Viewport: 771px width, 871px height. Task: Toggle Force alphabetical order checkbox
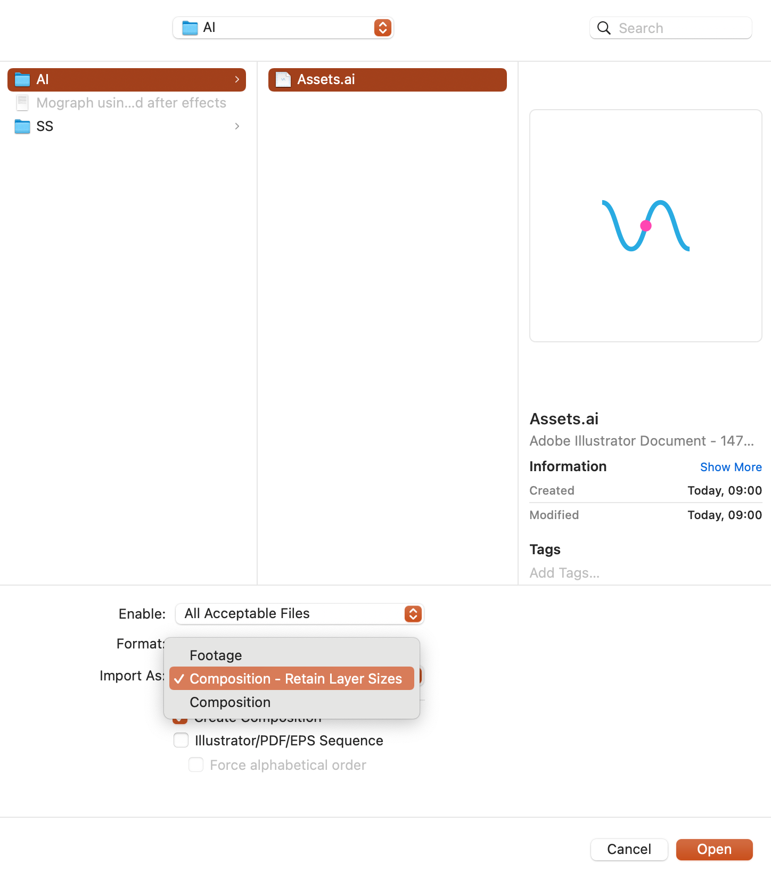click(x=196, y=765)
